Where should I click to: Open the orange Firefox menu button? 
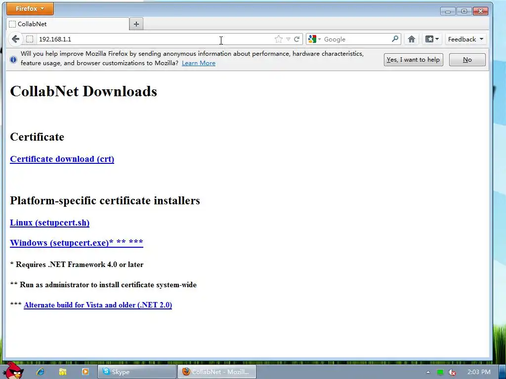(30, 9)
